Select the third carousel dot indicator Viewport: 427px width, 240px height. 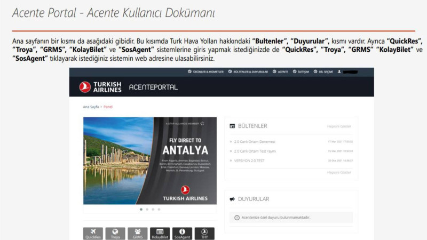pos(153,209)
